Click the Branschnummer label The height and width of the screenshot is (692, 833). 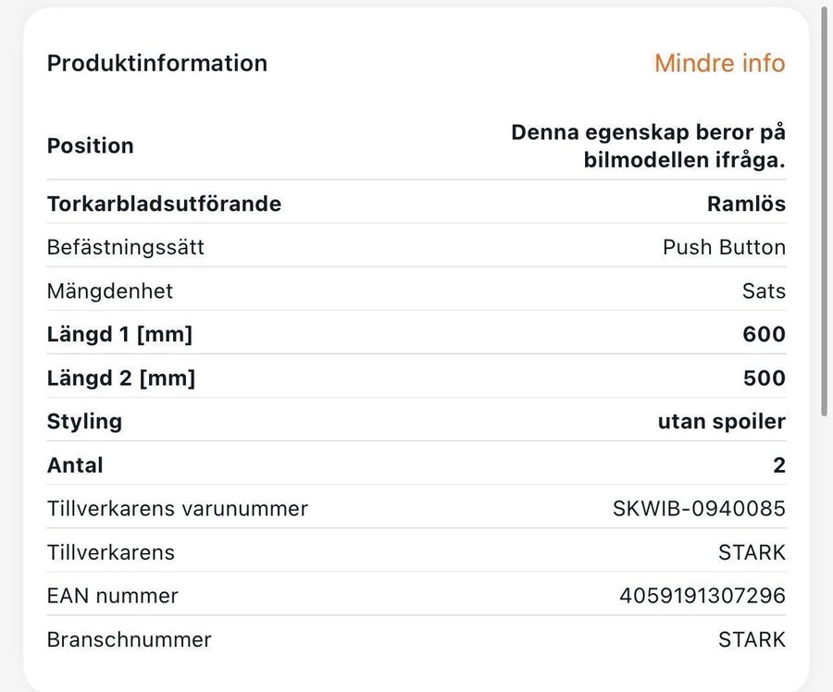point(129,639)
